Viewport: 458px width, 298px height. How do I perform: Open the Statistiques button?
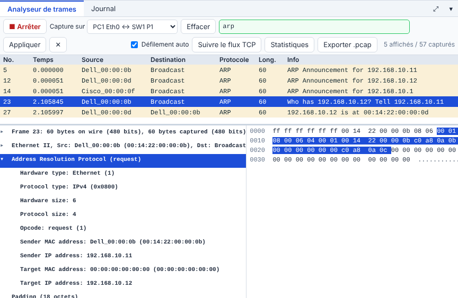coord(289,45)
